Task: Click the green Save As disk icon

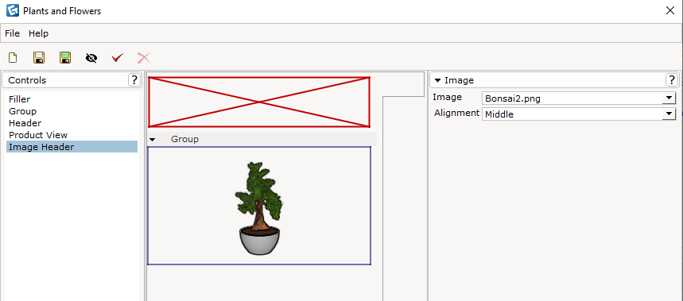Action: coord(65,58)
